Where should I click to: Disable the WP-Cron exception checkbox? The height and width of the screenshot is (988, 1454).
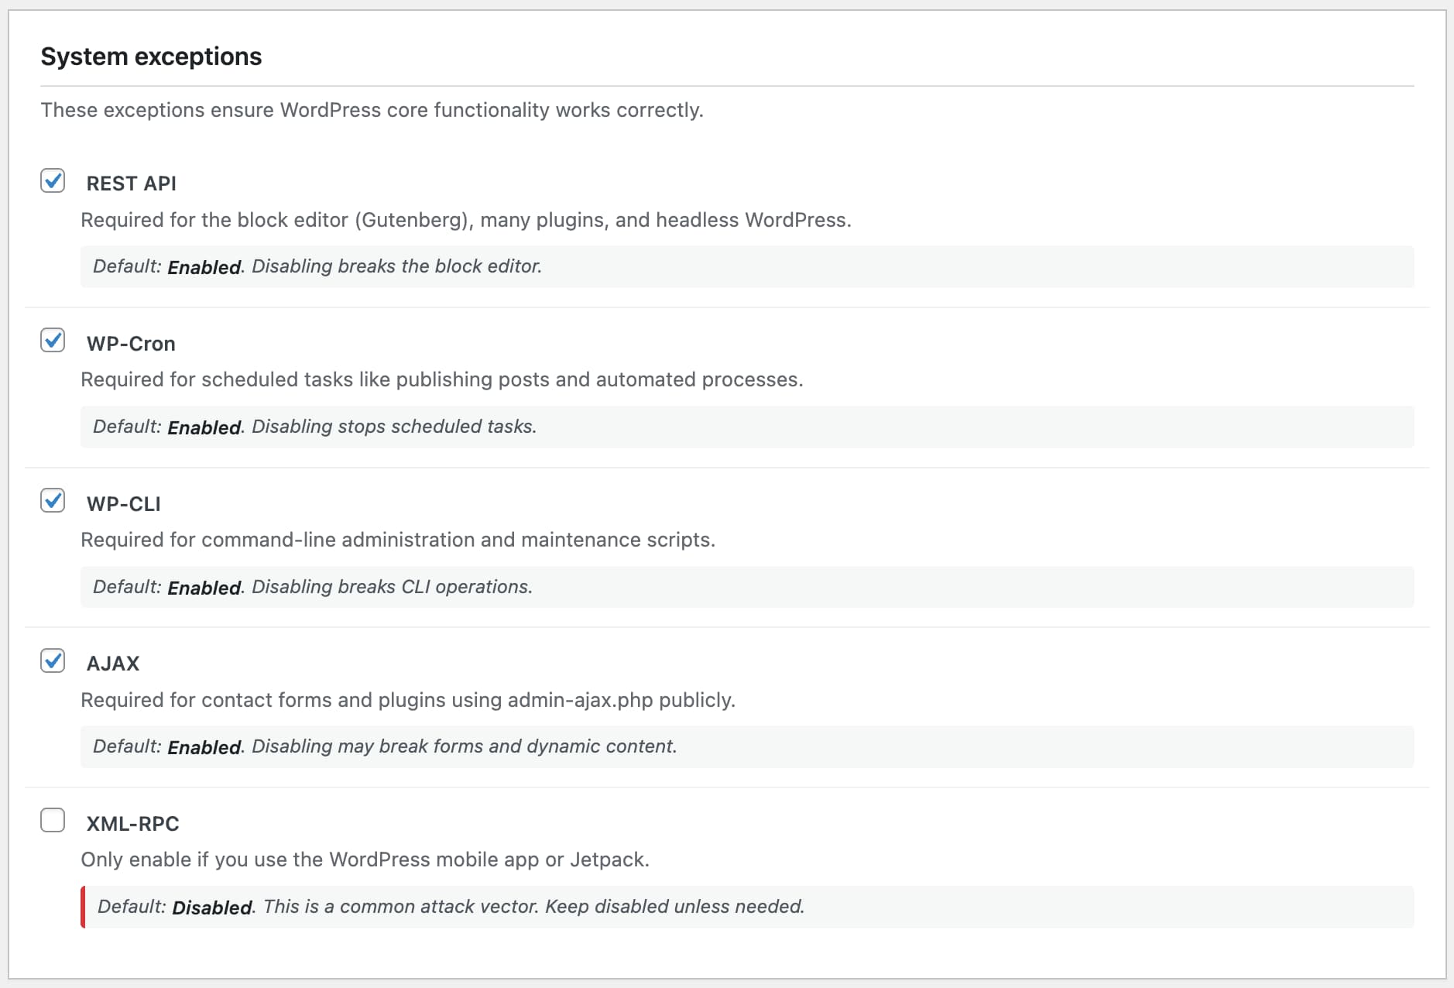(x=53, y=341)
